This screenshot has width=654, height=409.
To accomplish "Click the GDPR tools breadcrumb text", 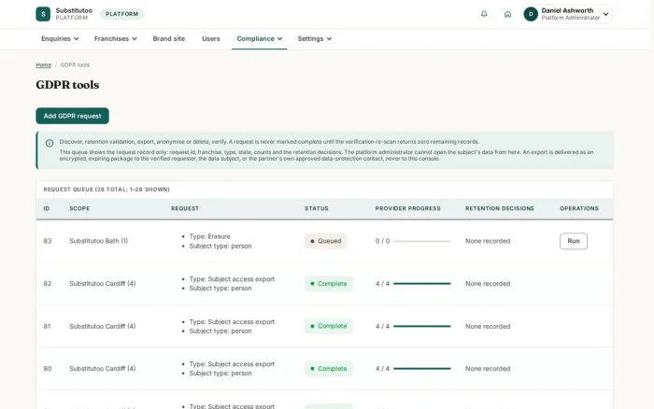I will click(x=75, y=65).
